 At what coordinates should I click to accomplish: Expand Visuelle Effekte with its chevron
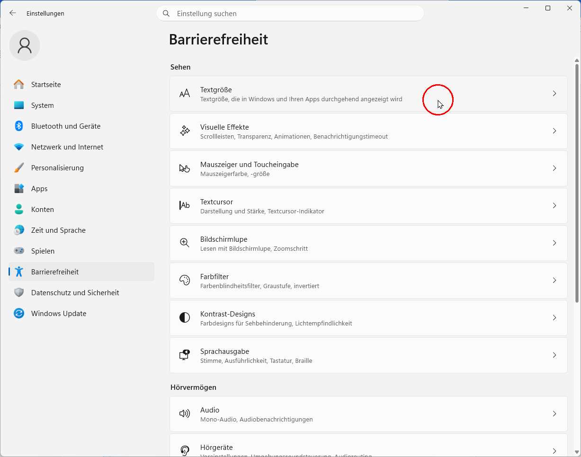click(554, 131)
